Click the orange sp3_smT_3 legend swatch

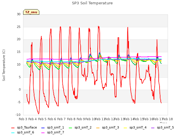click(98, 128)
